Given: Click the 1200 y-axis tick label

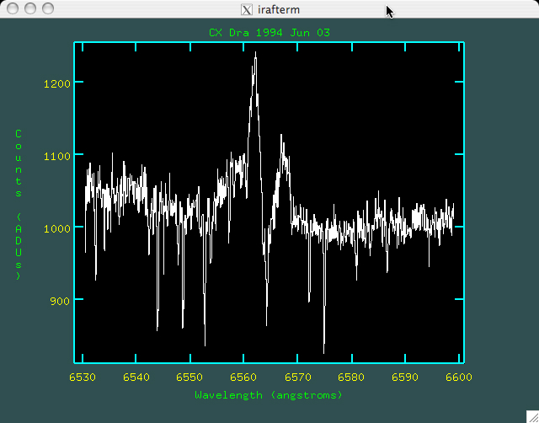Looking at the screenshot, I should tap(57, 83).
